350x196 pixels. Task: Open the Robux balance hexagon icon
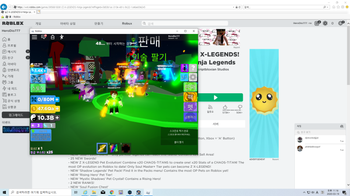point(325,23)
